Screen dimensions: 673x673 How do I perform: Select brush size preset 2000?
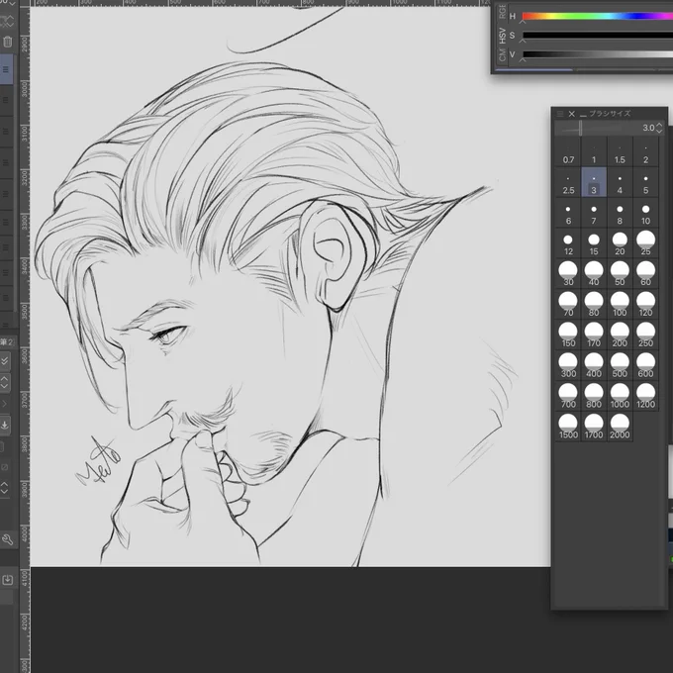point(620,427)
